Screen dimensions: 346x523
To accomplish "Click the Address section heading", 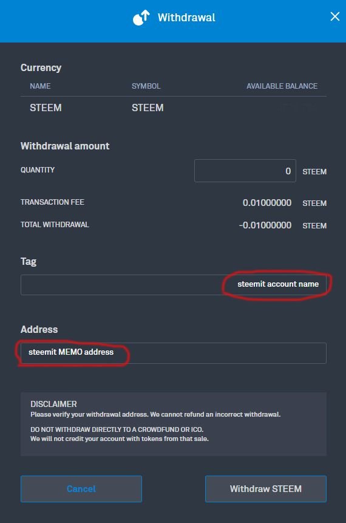I will pos(39,329).
